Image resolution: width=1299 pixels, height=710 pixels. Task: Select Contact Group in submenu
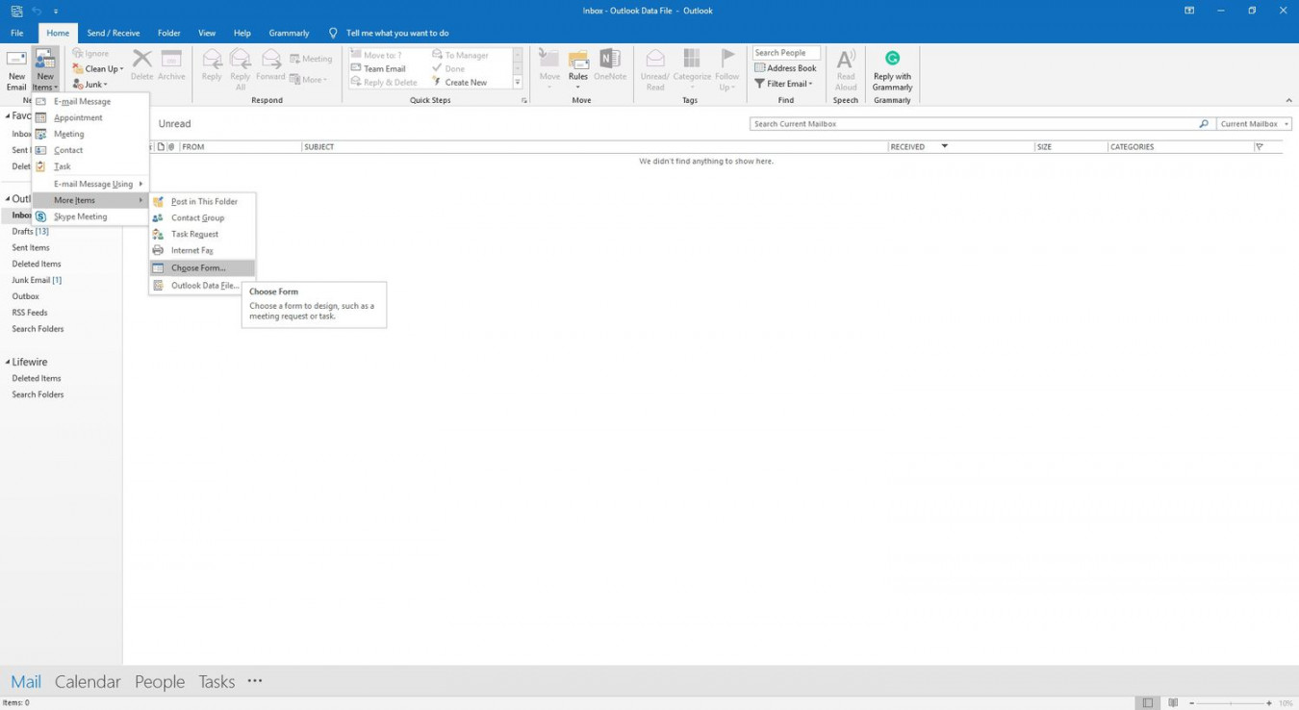pos(202,217)
